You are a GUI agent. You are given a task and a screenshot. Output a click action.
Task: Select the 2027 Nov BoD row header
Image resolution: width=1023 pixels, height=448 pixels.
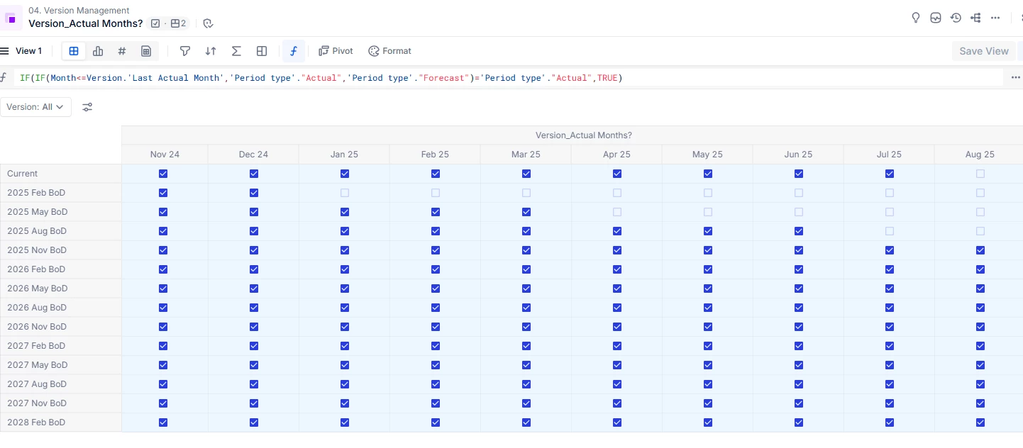tap(61, 403)
